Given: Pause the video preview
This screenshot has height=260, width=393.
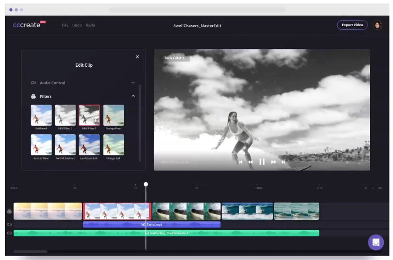Looking at the screenshot, I should click(262, 162).
